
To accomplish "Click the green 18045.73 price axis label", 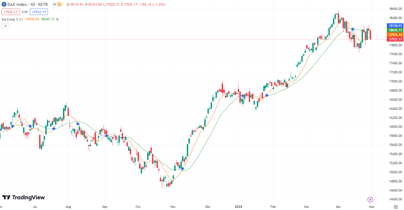I will [x=395, y=30].
